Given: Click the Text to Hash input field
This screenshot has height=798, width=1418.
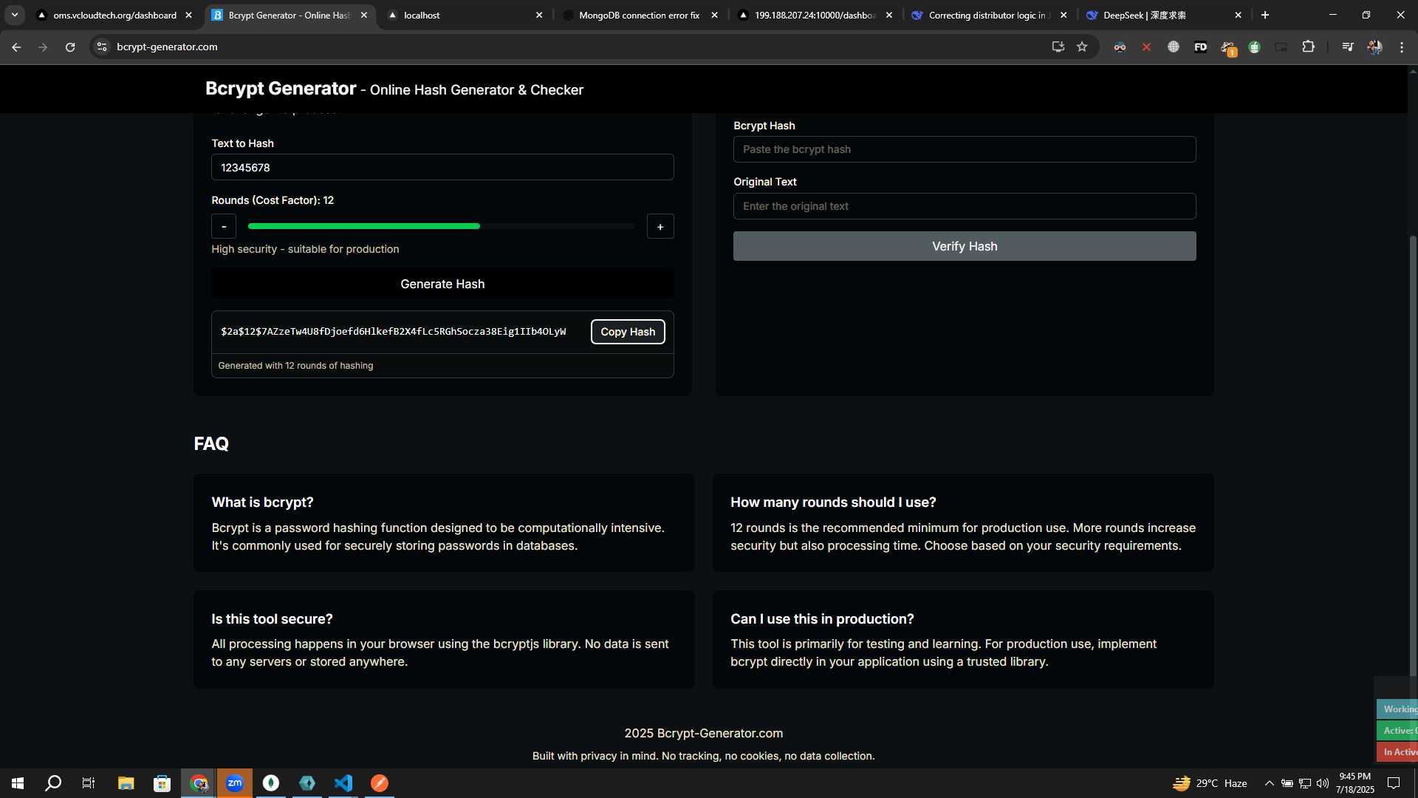Looking at the screenshot, I should (x=442, y=168).
